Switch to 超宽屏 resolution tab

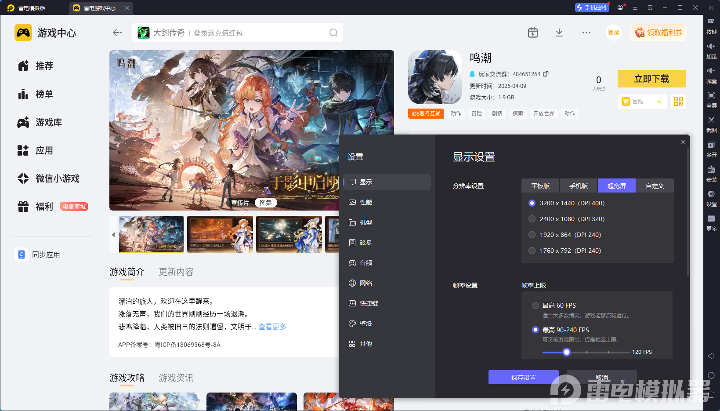pyautogui.click(x=617, y=186)
